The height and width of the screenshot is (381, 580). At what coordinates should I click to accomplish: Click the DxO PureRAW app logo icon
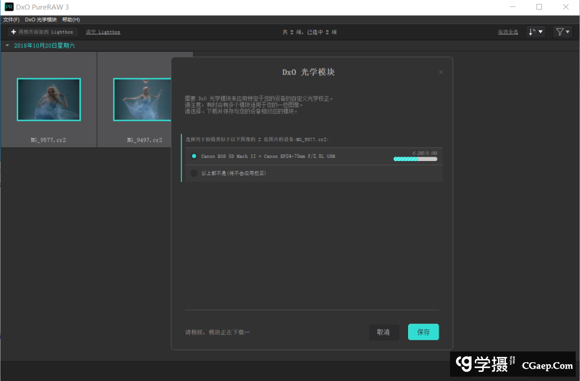pyautogui.click(x=9, y=7)
